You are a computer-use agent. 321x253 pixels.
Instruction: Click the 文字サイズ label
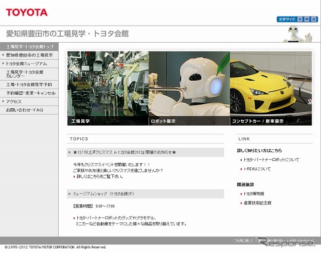point(287,19)
